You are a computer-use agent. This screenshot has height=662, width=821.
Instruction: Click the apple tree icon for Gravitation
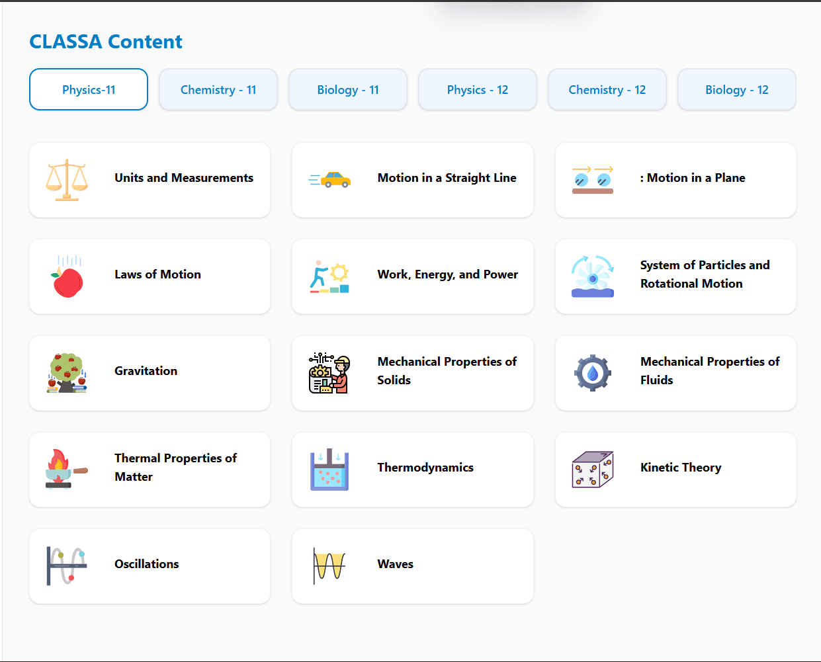(66, 372)
